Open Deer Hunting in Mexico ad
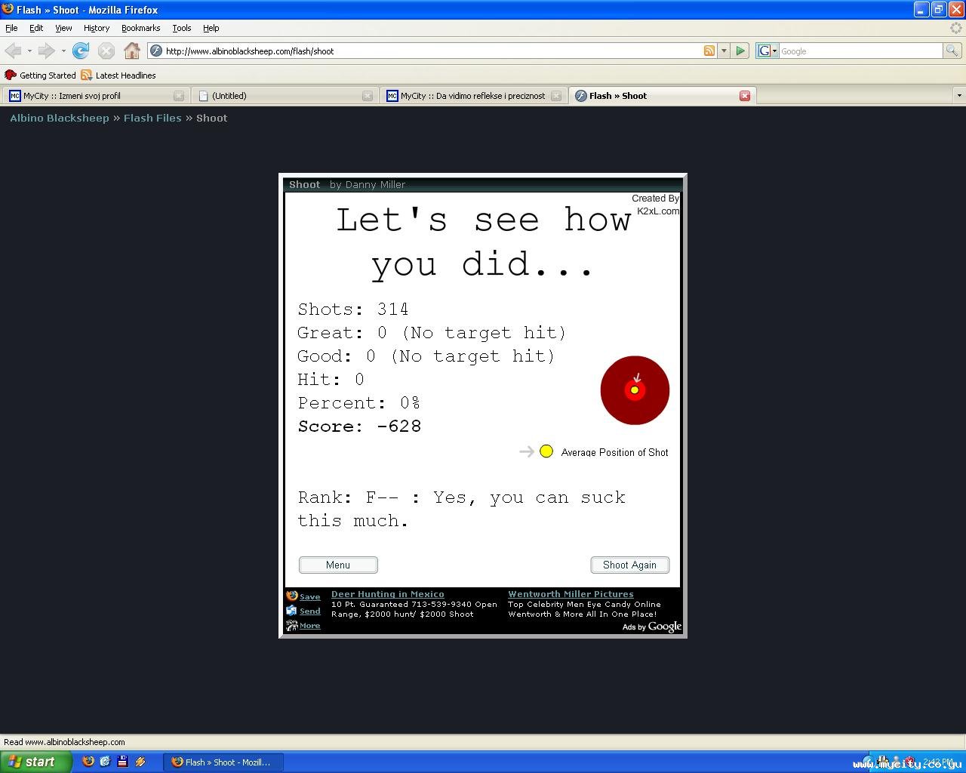 pos(388,594)
